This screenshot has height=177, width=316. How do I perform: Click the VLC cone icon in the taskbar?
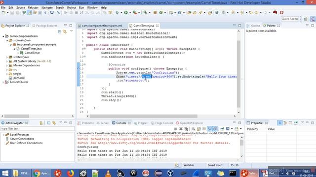pos(108,173)
